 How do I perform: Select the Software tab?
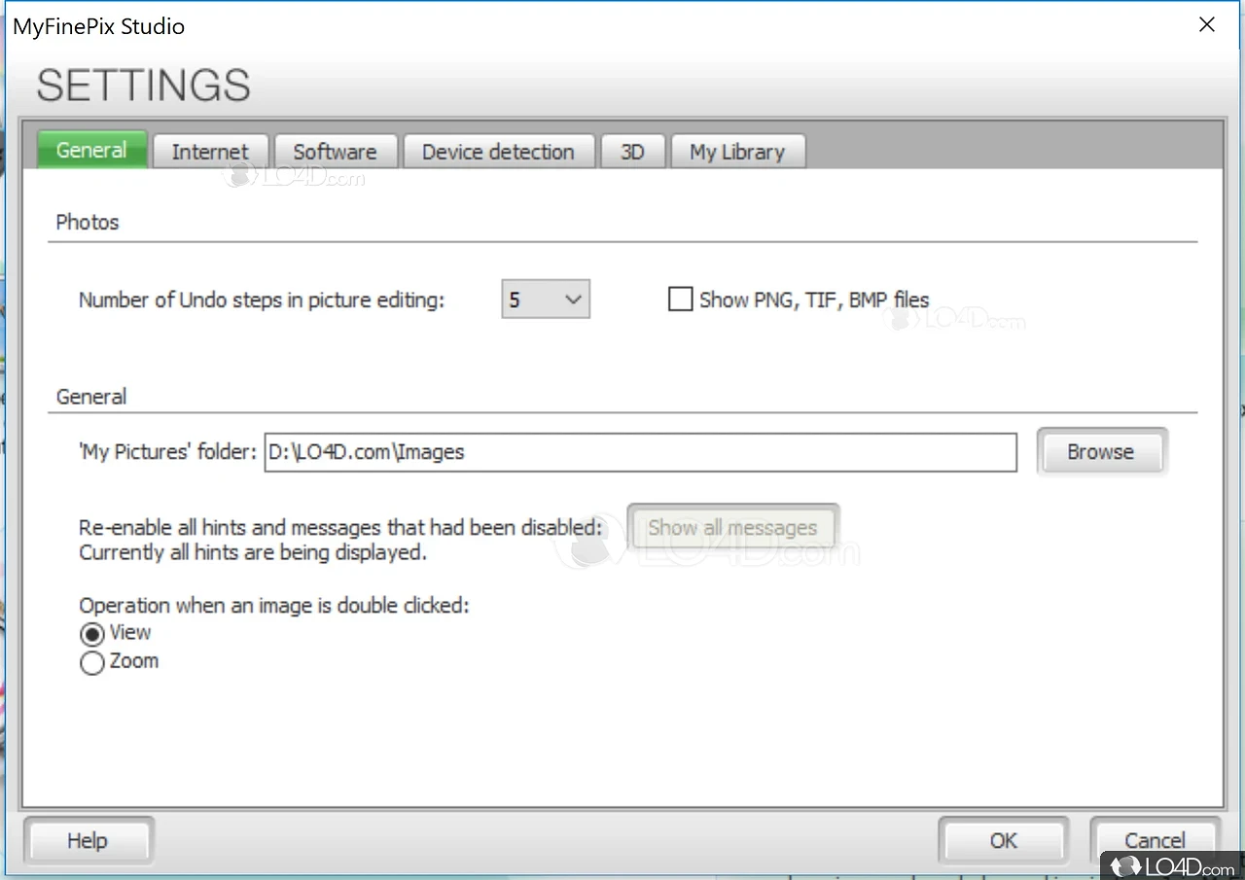point(335,152)
